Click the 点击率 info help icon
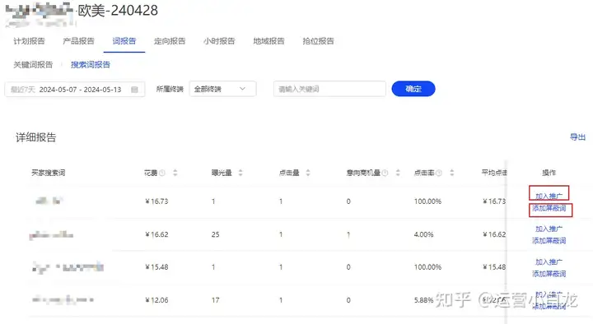Screen dimensions: 593x324 coord(439,173)
